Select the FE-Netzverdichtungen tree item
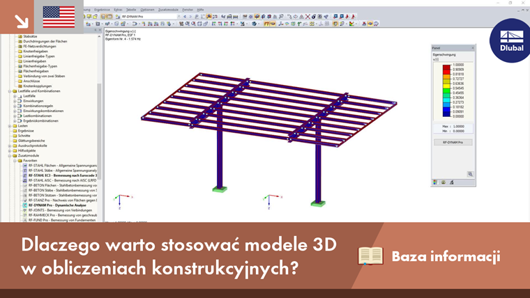The height and width of the screenshot is (298, 530). pos(40,46)
